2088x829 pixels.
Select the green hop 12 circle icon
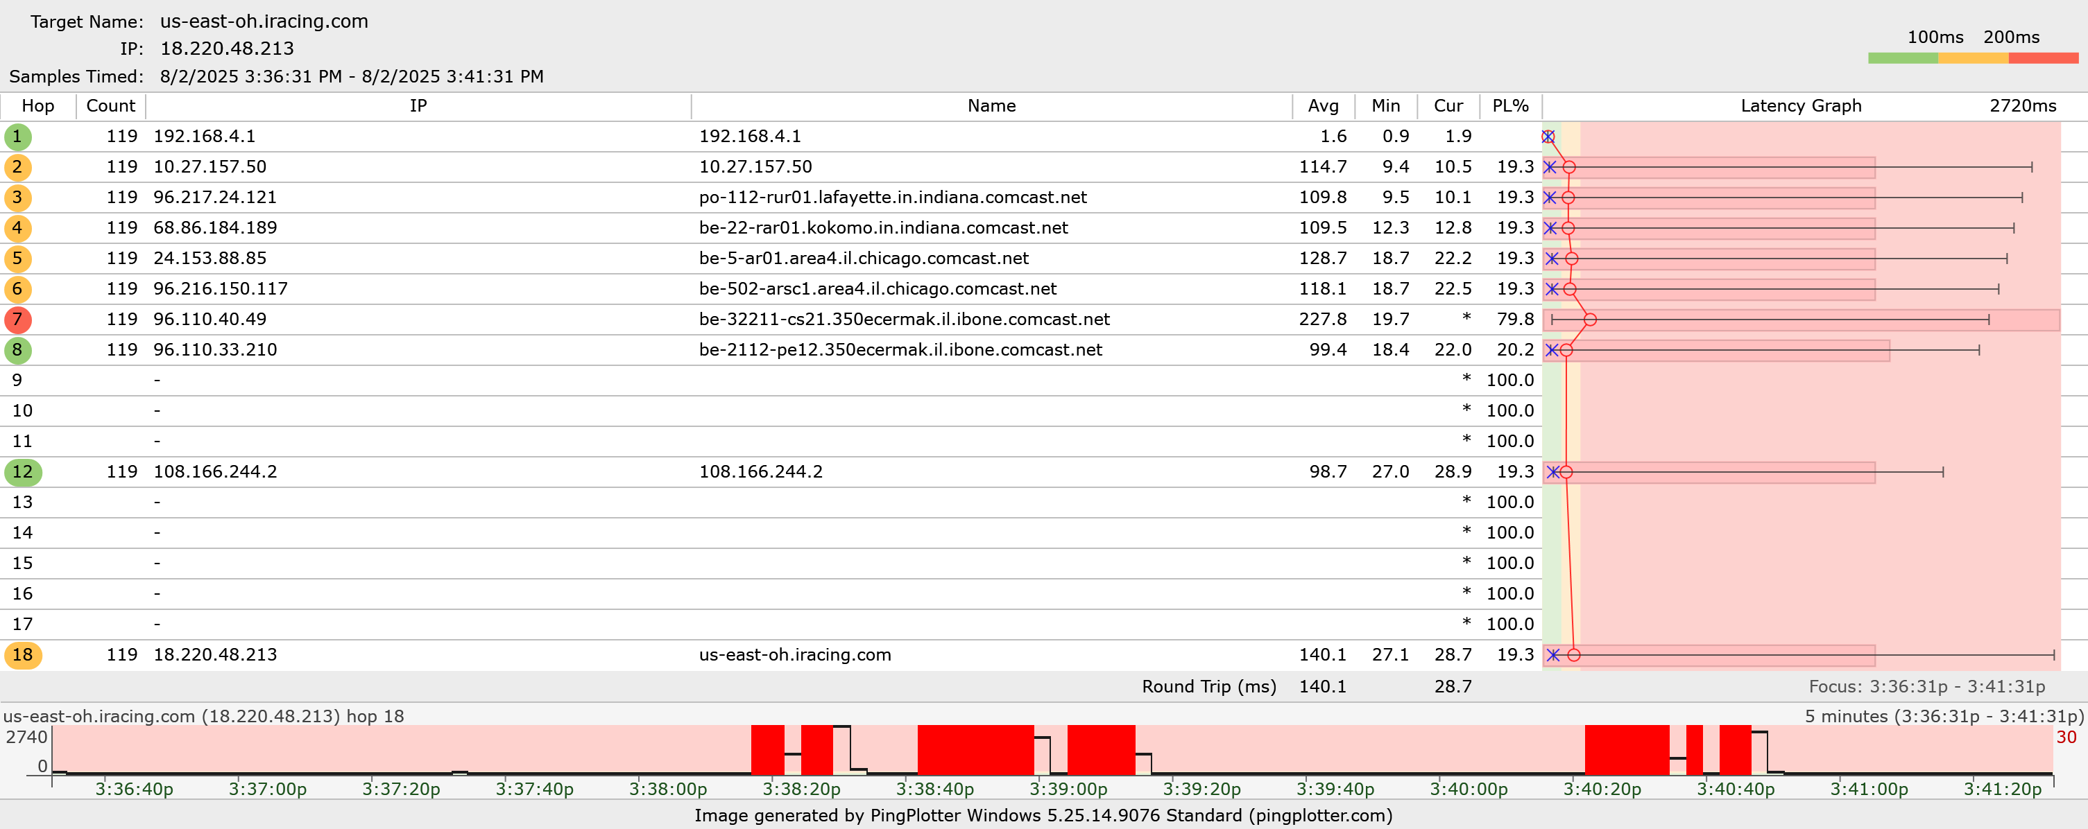click(23, 472)
